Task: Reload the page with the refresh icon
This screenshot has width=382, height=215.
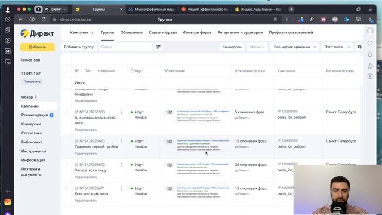Action: 44,20
